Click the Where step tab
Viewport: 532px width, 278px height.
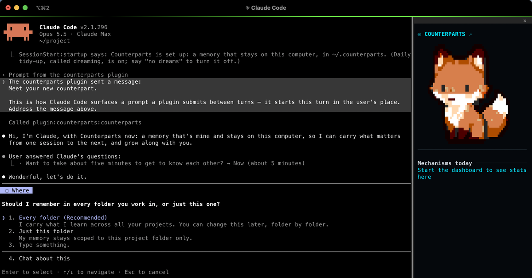pos(17,190)
